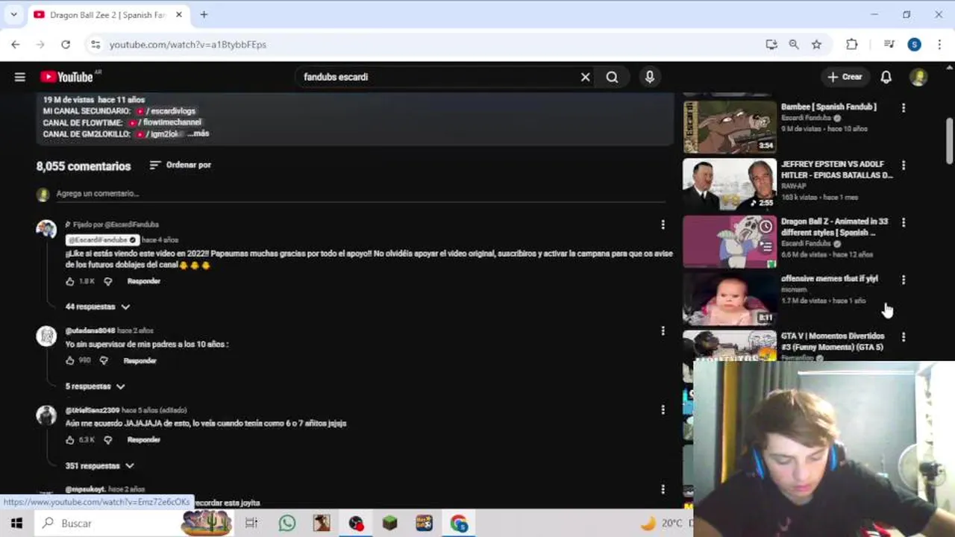
Task: Open options for Dragon Ball Z 33 styles video
Action: pyautogui.click(x=904, y=222)
